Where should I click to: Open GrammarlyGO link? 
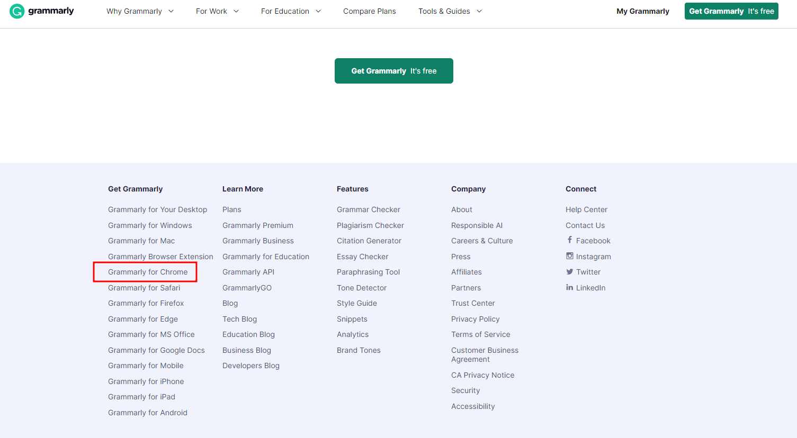click(247, 288)
